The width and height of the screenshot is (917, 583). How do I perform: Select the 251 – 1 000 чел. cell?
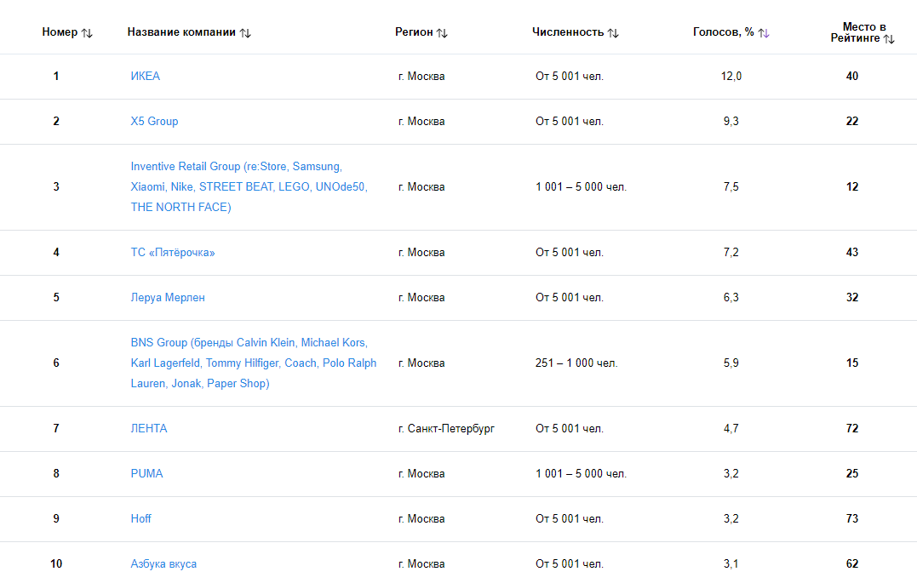[x=576, y=363]
